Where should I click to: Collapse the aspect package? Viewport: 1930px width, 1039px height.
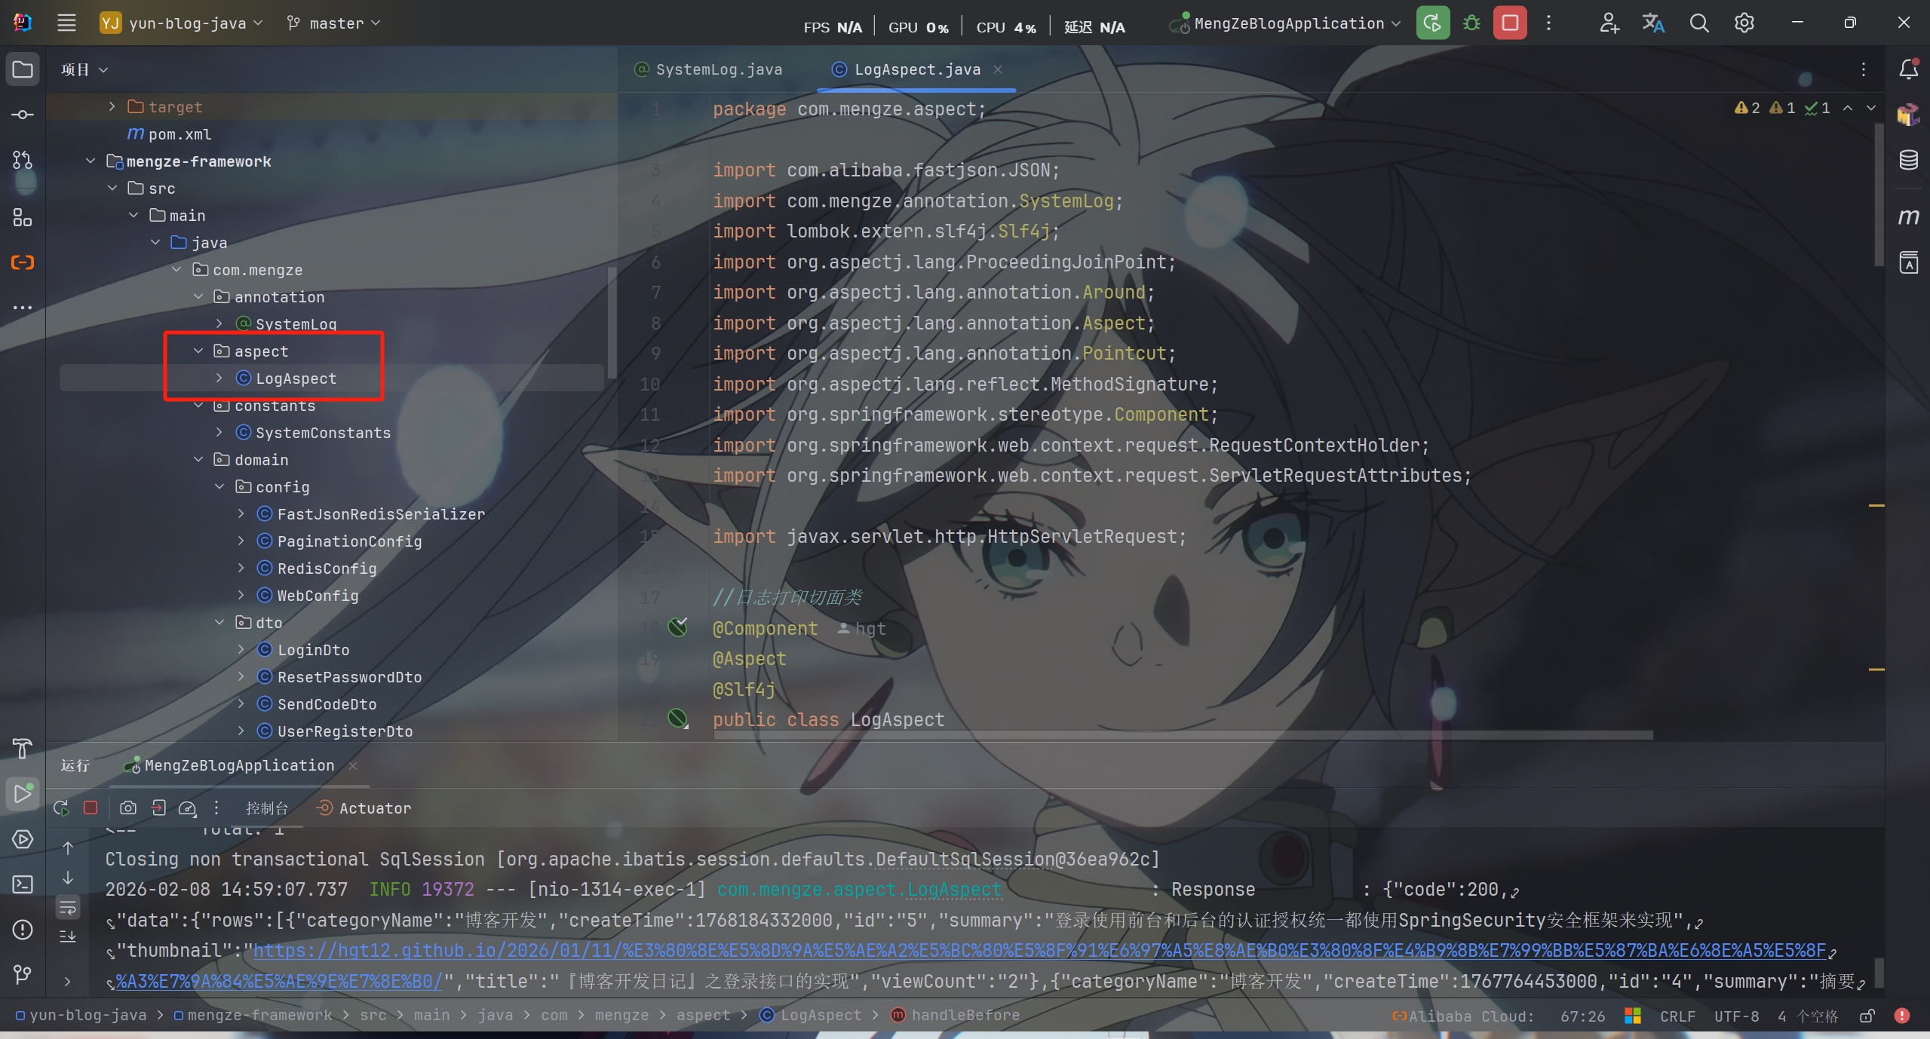tap(198, 351)
